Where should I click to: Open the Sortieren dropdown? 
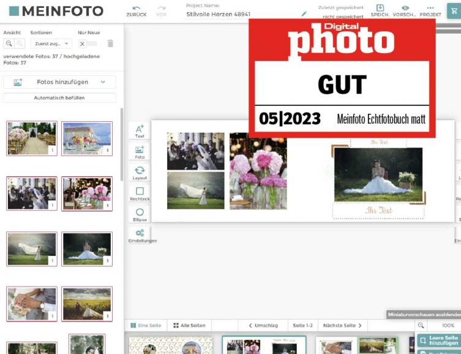click(x=51, y=43)
